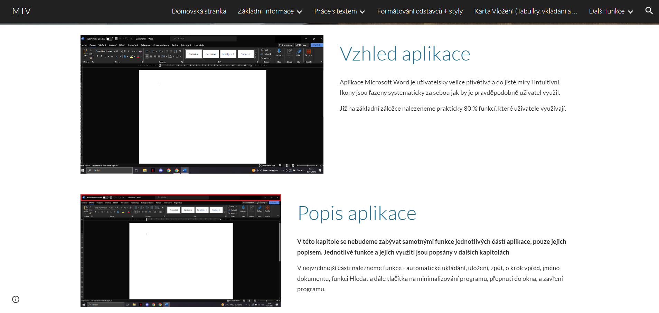Open the site search magnifier icon
The width and height of the screenshot is (659, 313).
coord(649,11)
